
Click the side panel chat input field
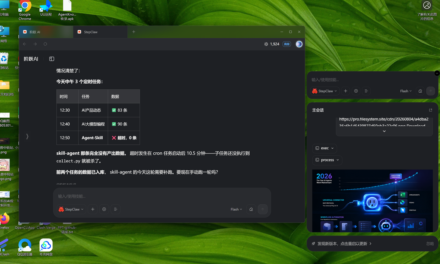[x=372, y=80]
